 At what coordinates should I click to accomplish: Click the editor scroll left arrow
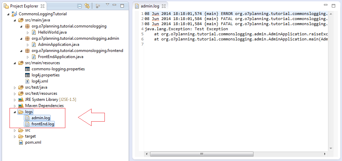146,154
